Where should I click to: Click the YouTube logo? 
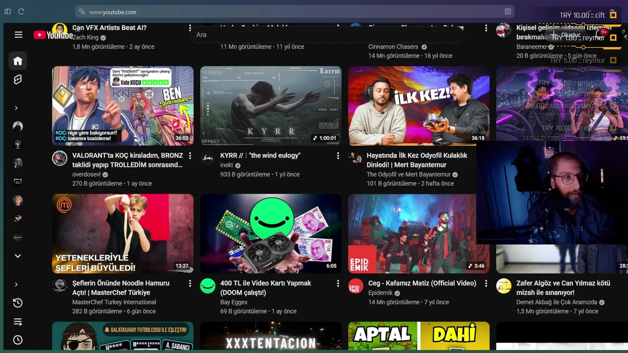pos(53,35)
